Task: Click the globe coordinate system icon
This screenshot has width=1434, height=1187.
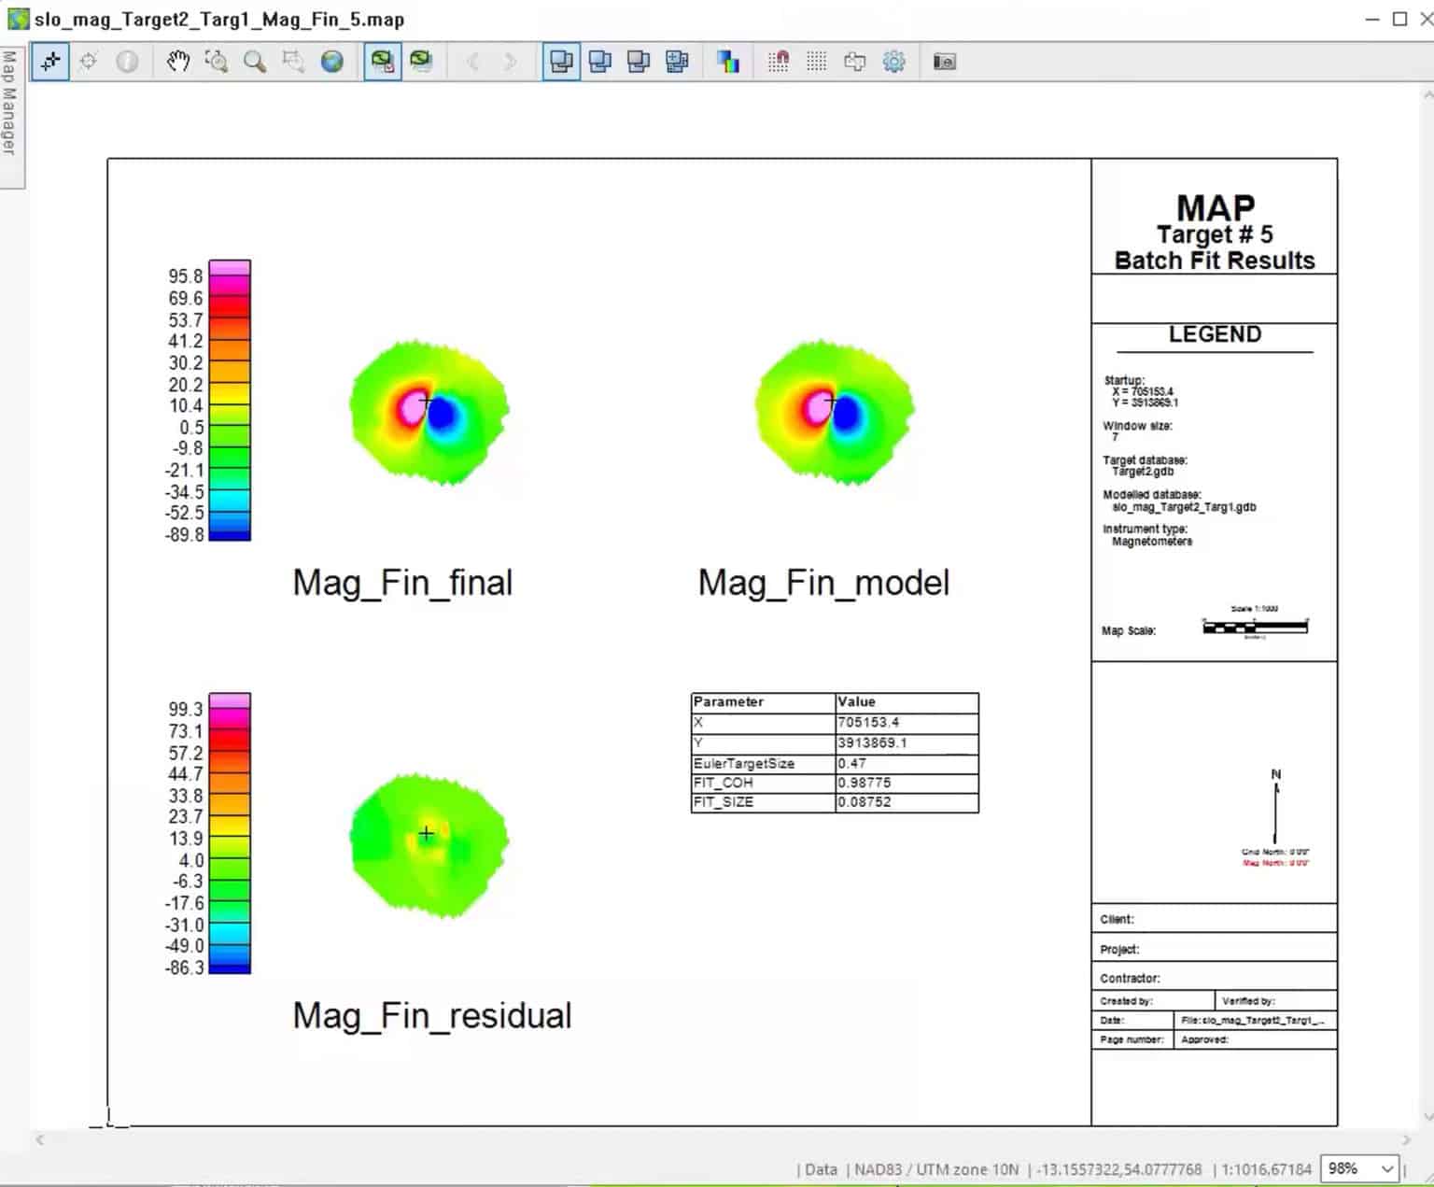Action: [333, 61]
